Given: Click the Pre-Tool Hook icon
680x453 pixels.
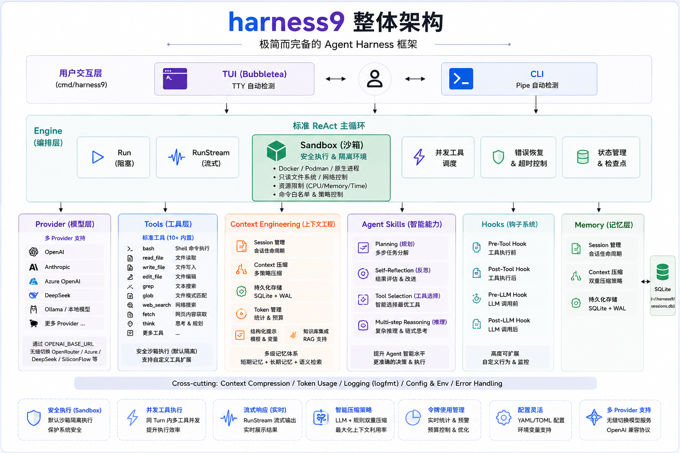Looking at the screenshot, I should click(x=476, y=248).
